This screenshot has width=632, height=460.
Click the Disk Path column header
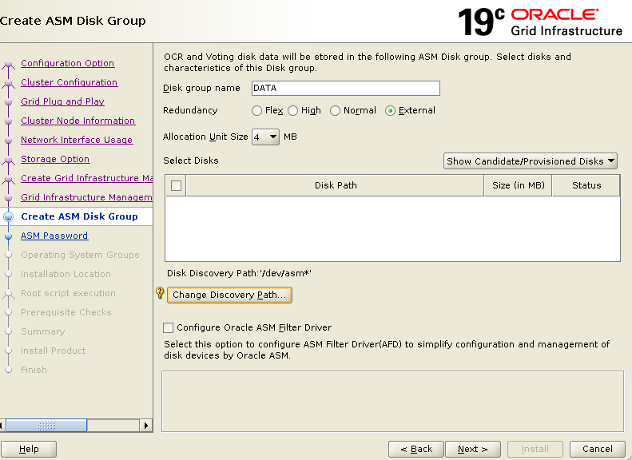[x=336, y=185]
